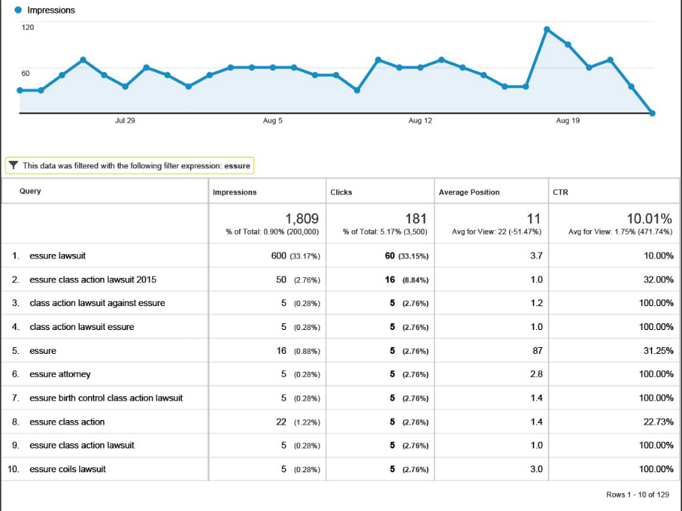Click the highest peak data point on chart

click(547, 29)
